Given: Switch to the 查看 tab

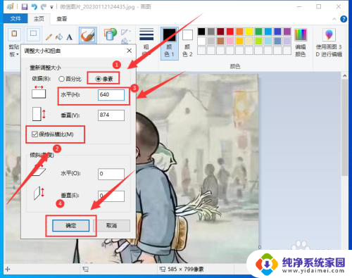Looking at the screenshot, I should [x=62, y=19].
